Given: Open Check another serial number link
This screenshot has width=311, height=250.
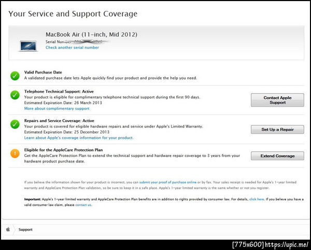Looking at the screenshot, I should point(72,47).
